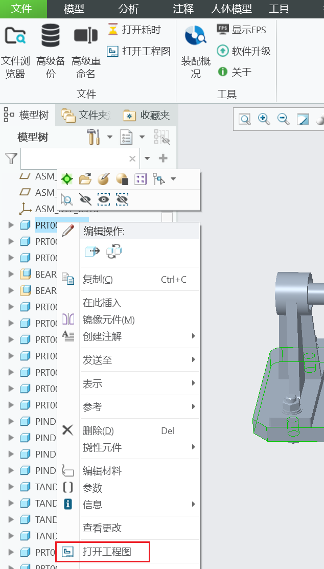Click 显示FPS in the ribbon
Image resolution: width=324 pixels, height=569 pixels.
pyautogui.click(x=242, y=30)
